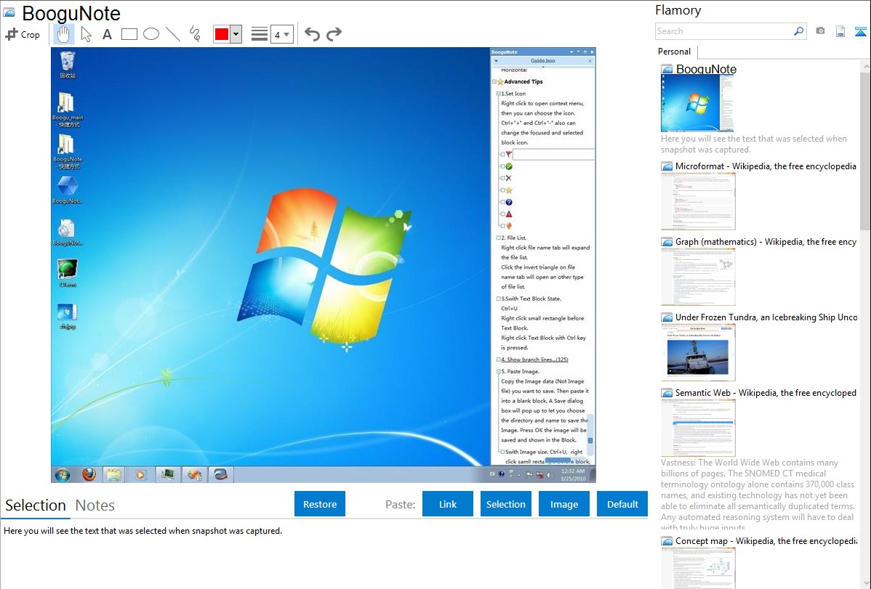
Task: Click the snapshot list scroll-up arrow
Action: click(x=865, y=66)
